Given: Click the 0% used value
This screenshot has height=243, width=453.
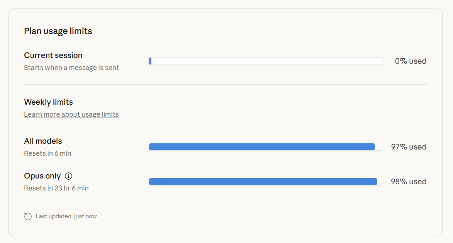Looking at the screenshot, I should coord(411,61).
